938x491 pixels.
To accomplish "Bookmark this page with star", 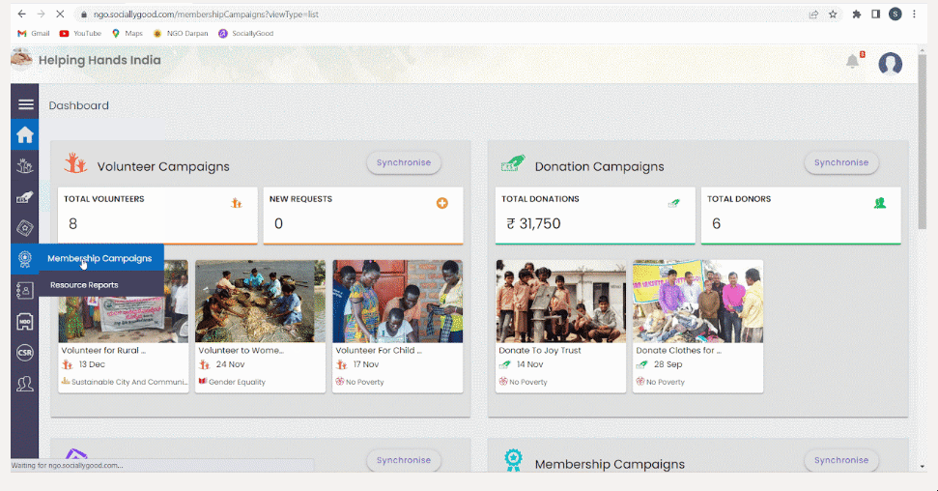I will click(833, 14).
